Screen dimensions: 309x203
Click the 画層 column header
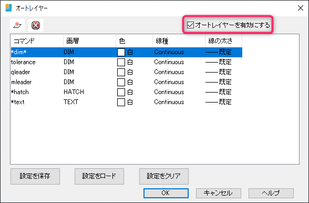tap(90, 41)
